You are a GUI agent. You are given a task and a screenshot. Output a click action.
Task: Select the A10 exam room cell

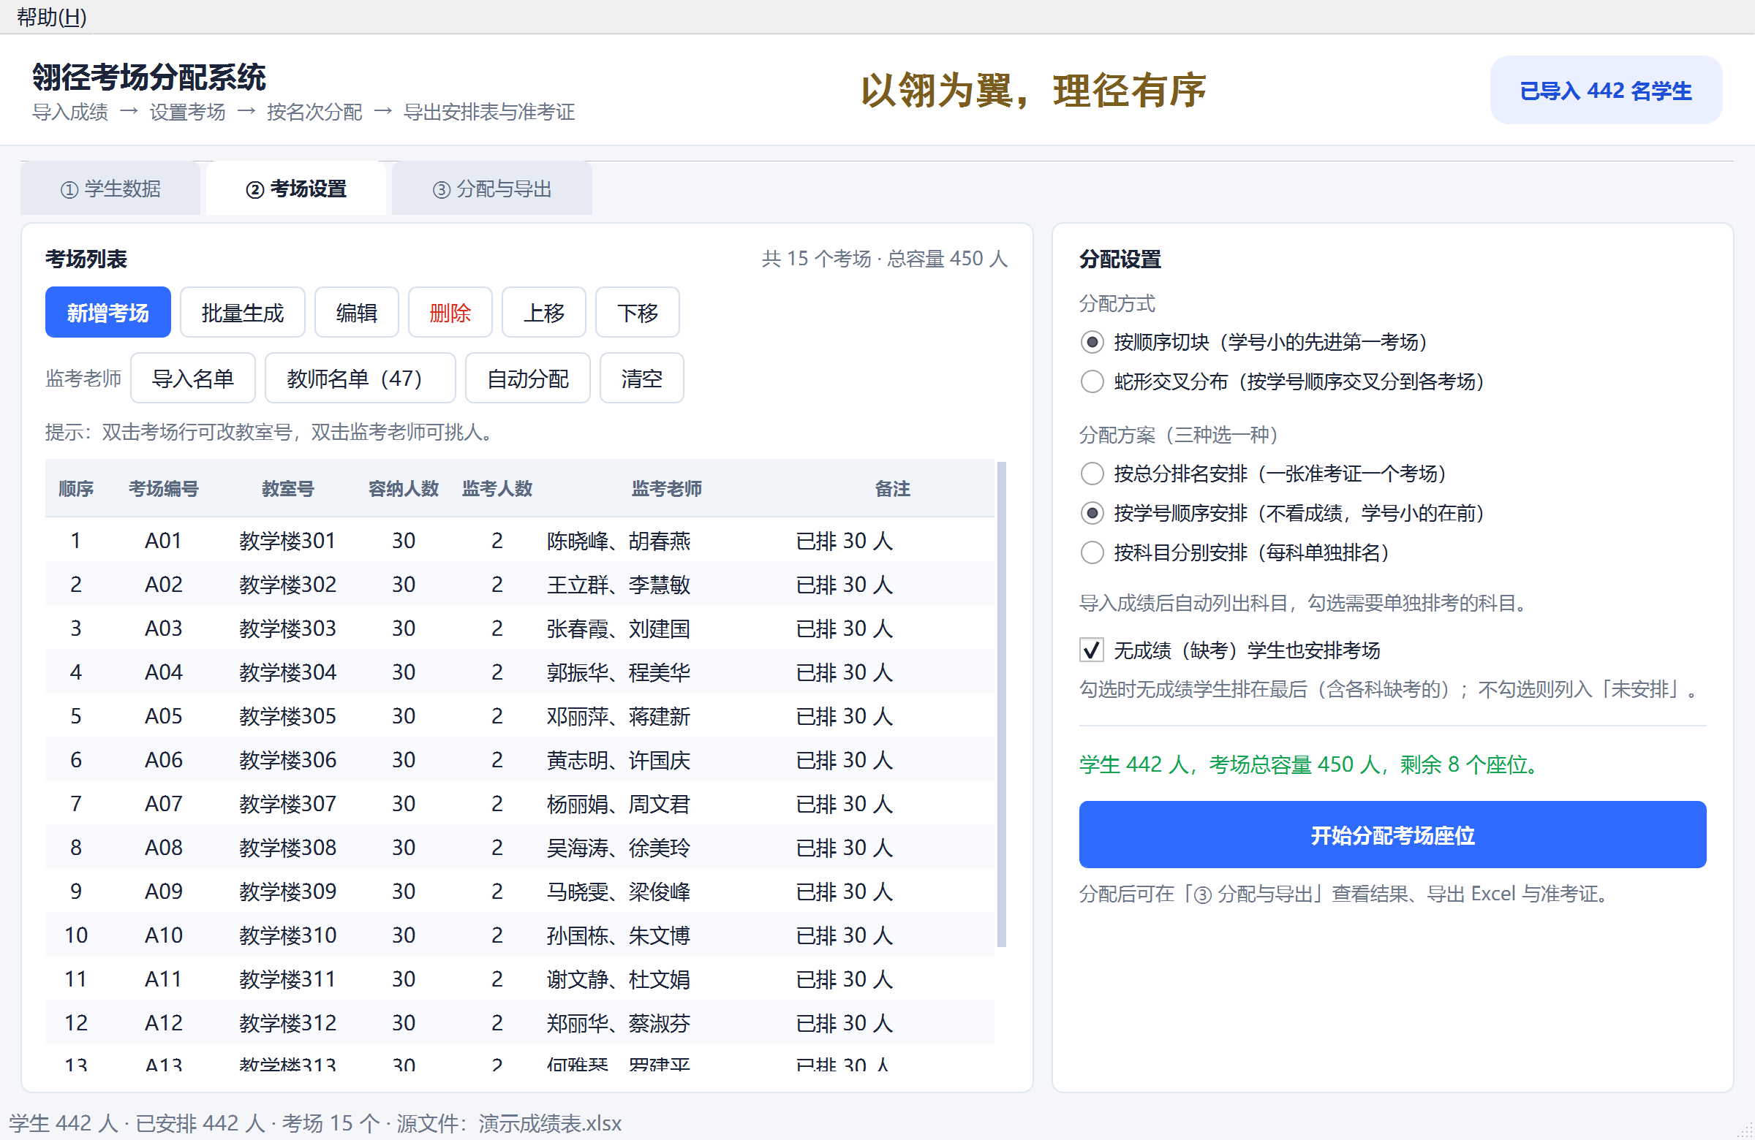click(x=164, y=935)
